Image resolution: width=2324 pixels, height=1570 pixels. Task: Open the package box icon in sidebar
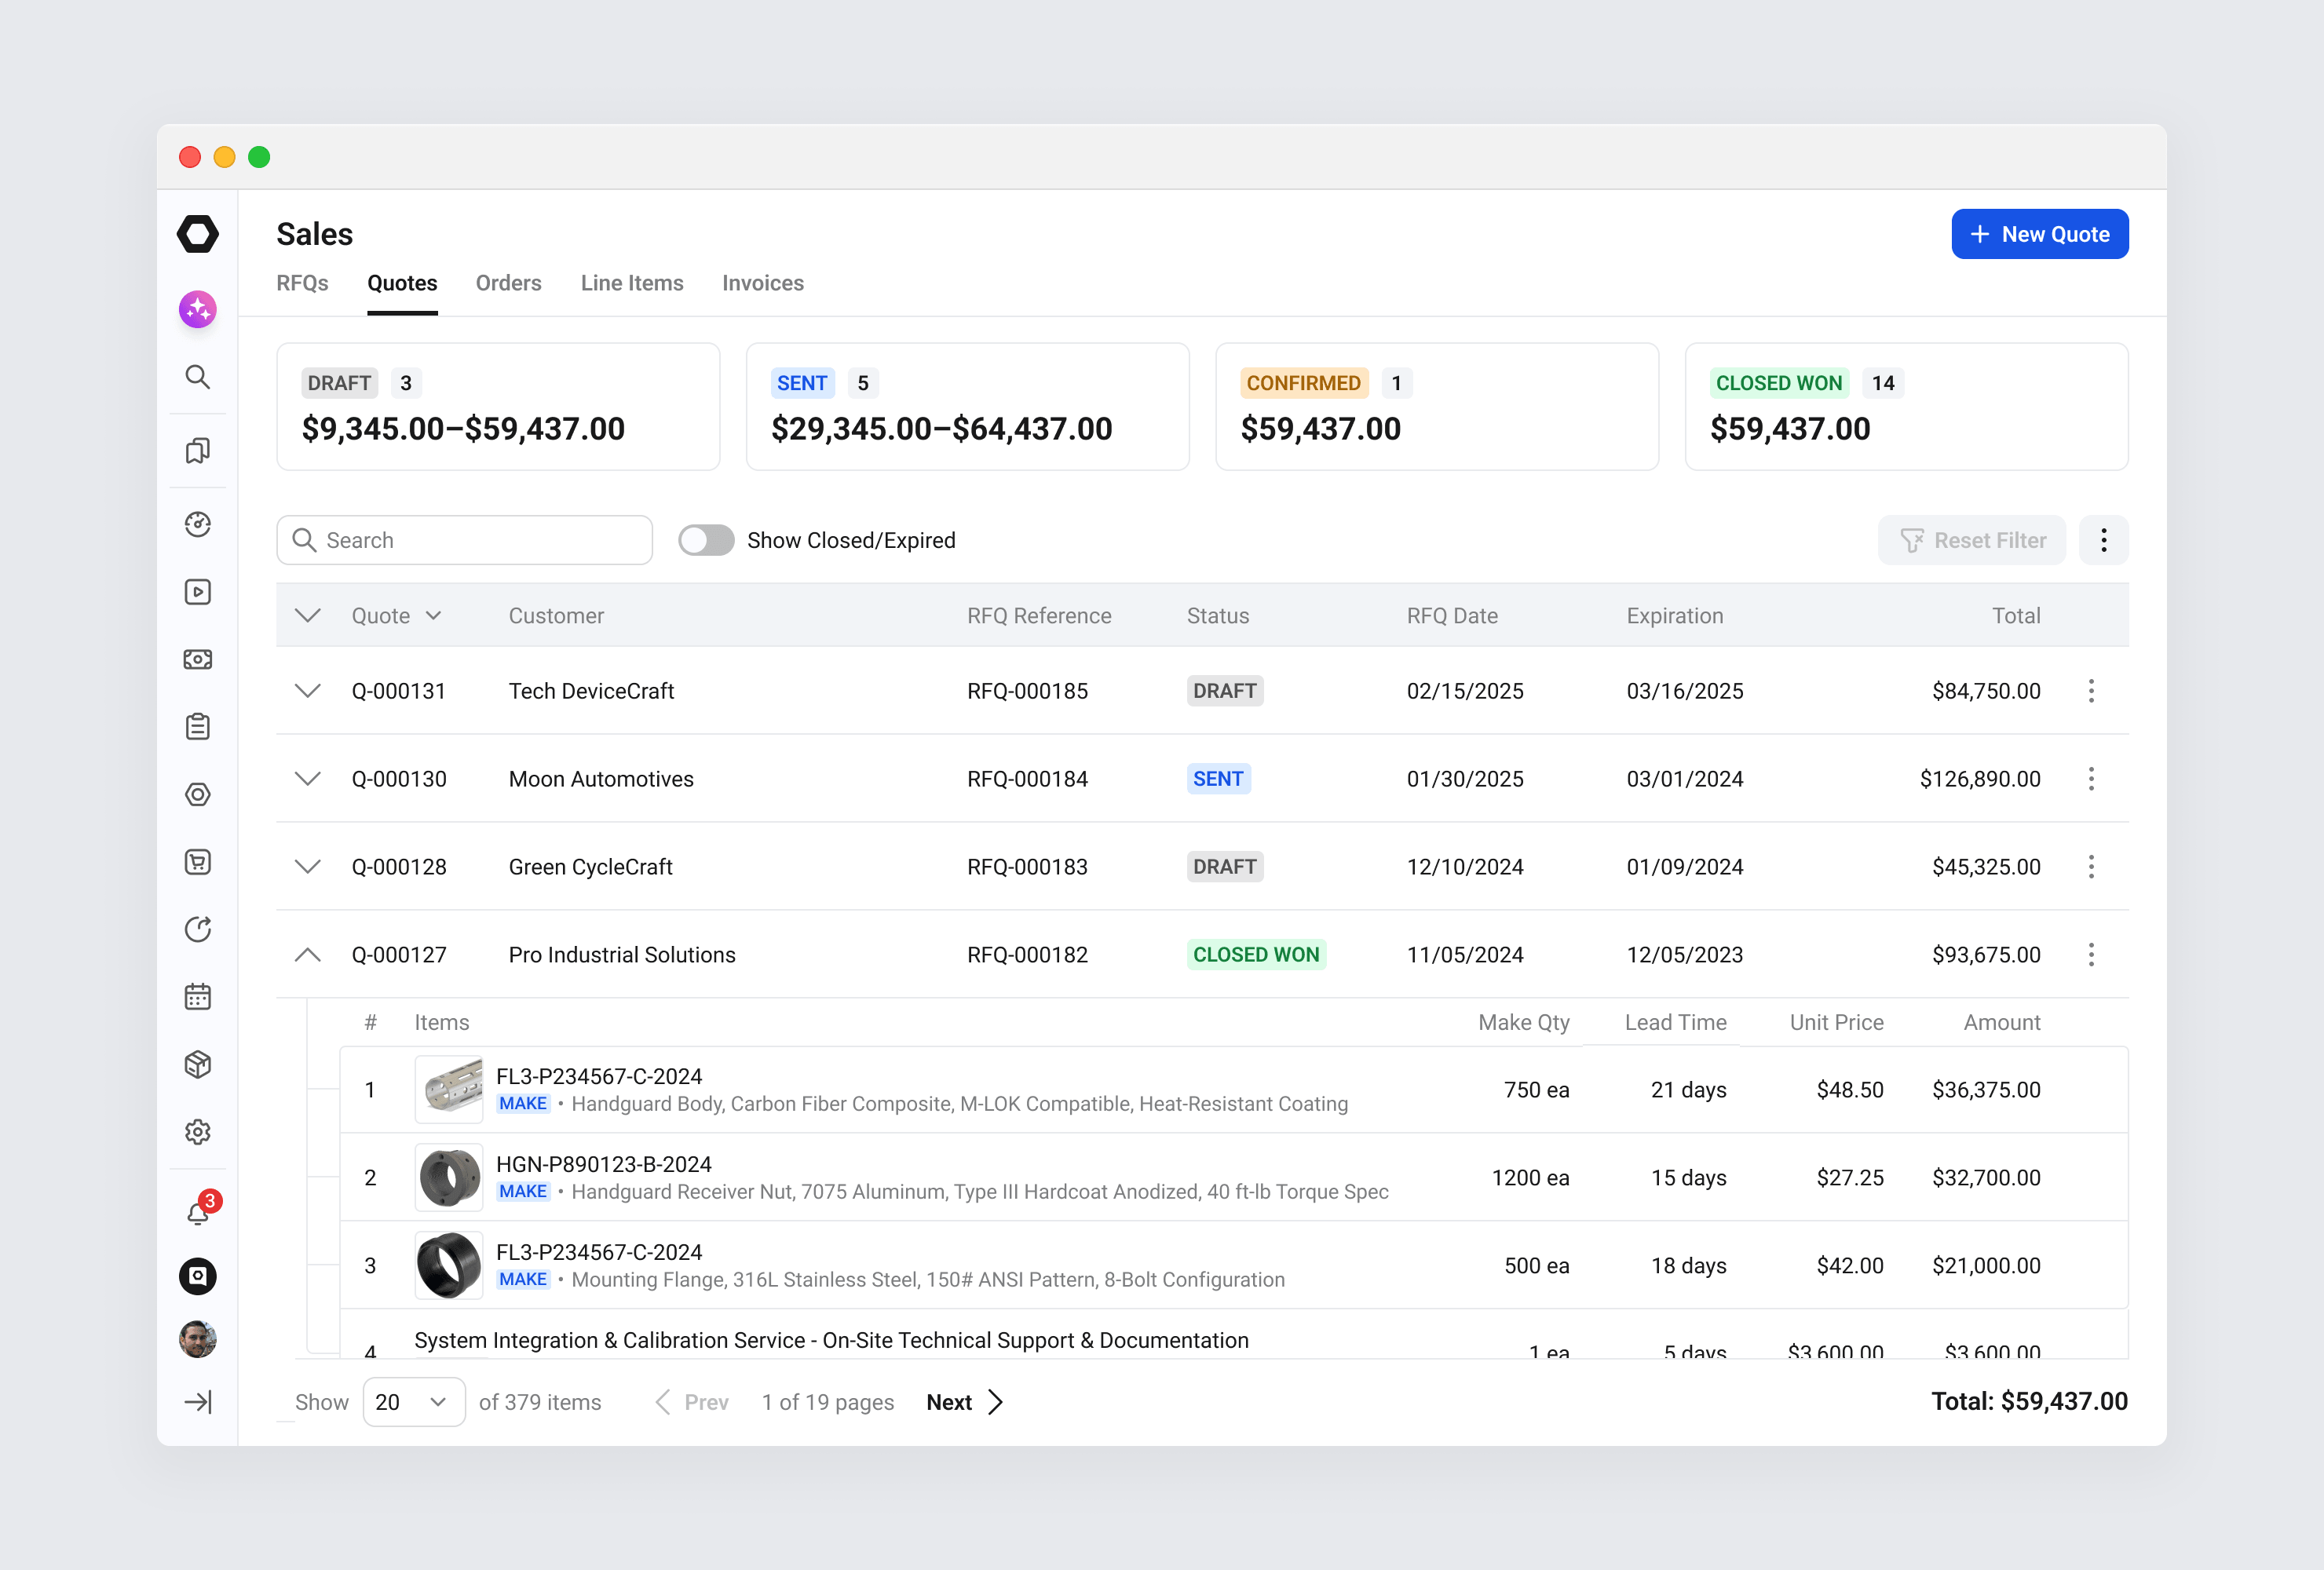198,1064
